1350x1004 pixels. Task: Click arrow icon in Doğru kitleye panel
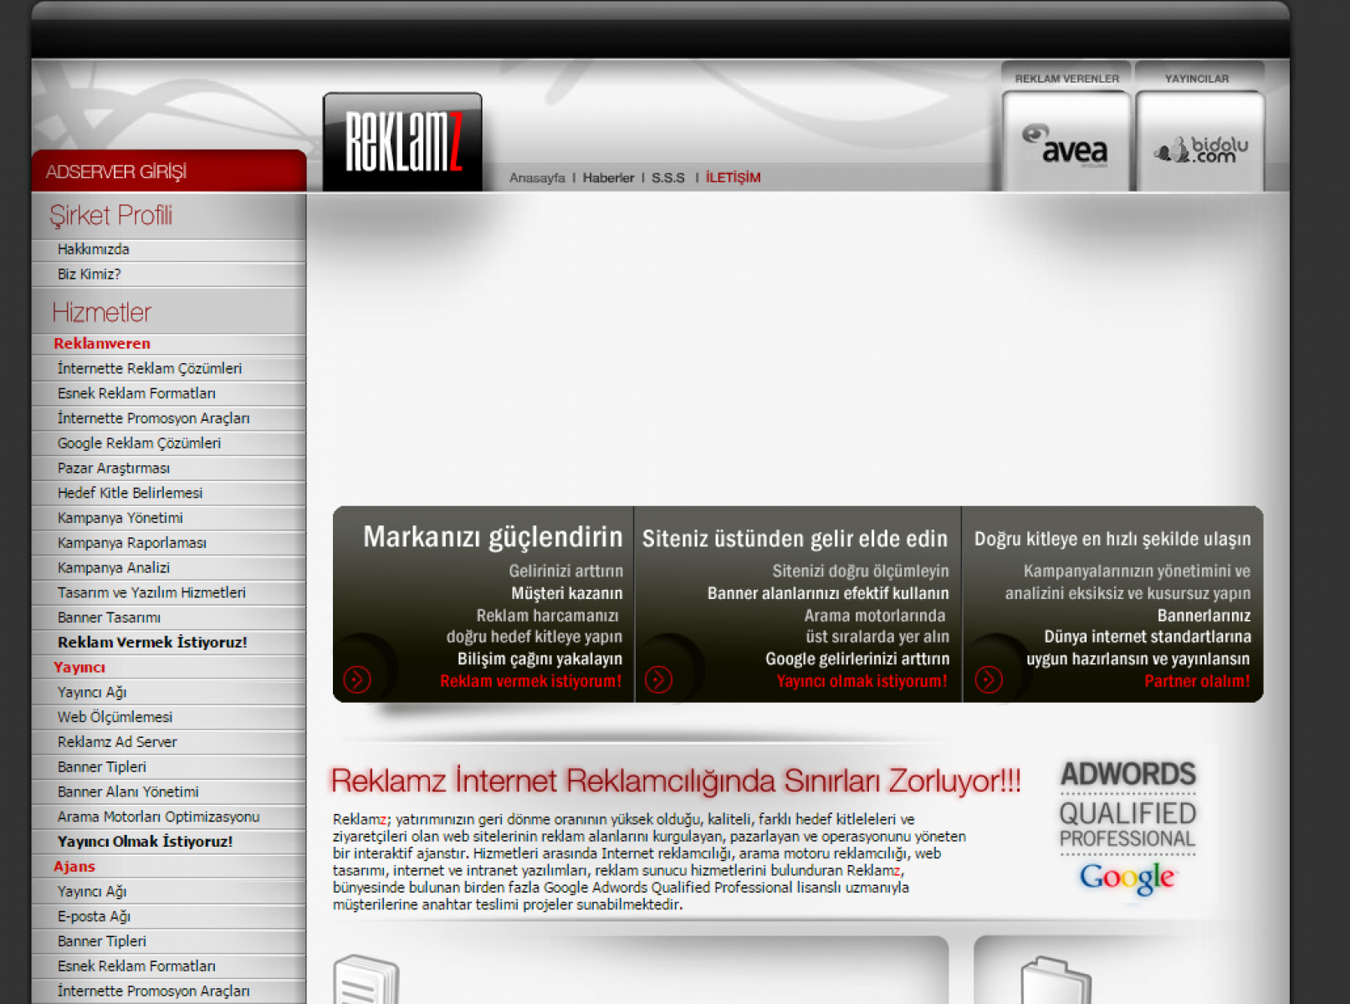989,679
